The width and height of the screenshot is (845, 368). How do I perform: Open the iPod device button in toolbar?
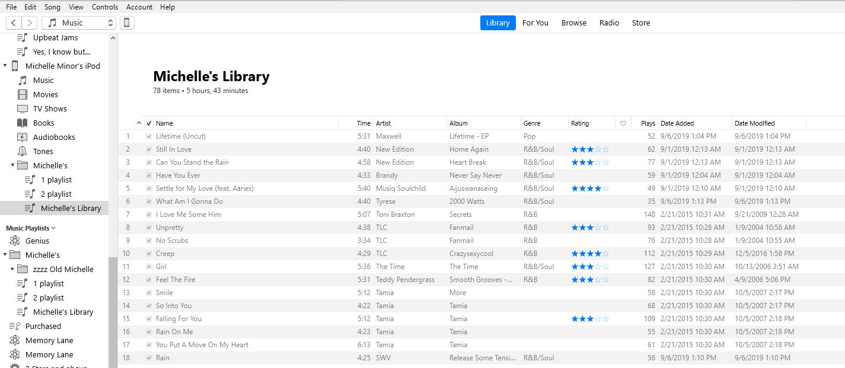[x=126, y=23]
